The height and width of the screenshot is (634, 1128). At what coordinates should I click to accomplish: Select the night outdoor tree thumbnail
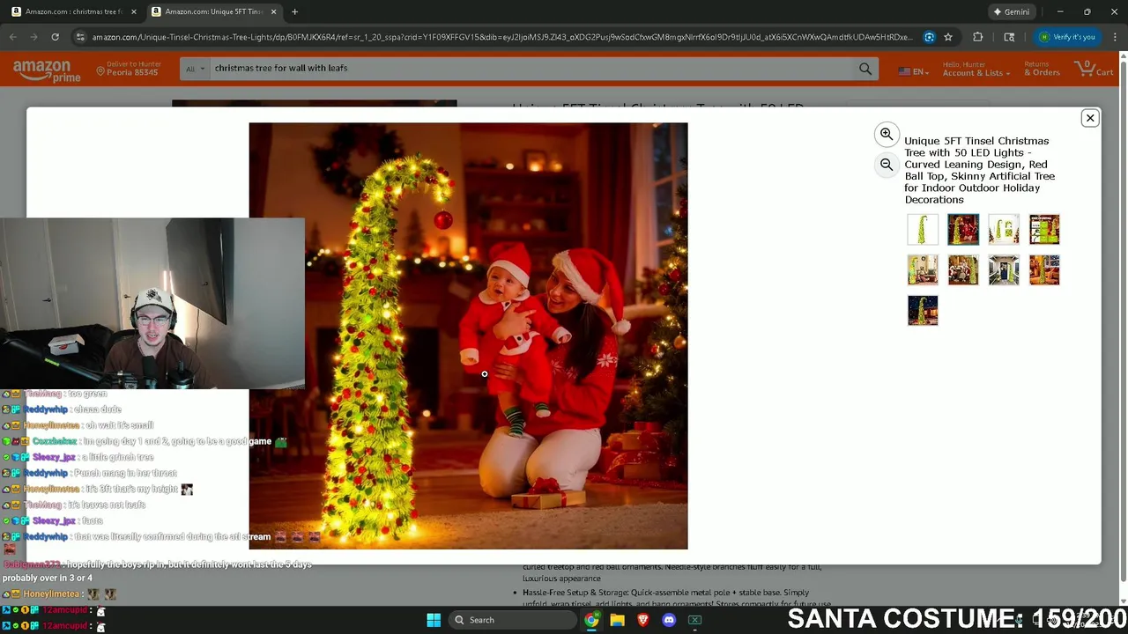click(923, 311)
